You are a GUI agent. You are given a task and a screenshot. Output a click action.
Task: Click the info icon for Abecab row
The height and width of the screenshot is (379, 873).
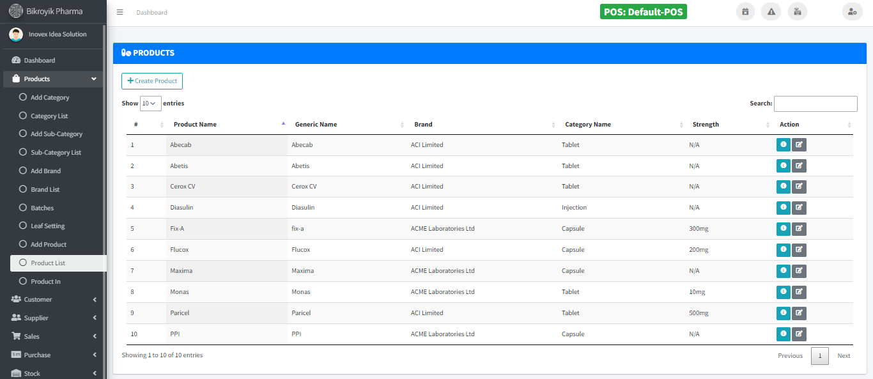point(783,145)
